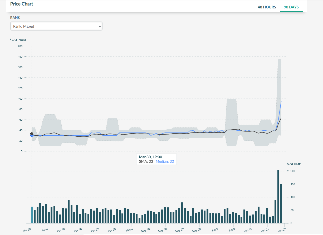Screen dimensions: 323x235
Task: Click the 40 tick on platinum axis
Action: pos(21,130)
